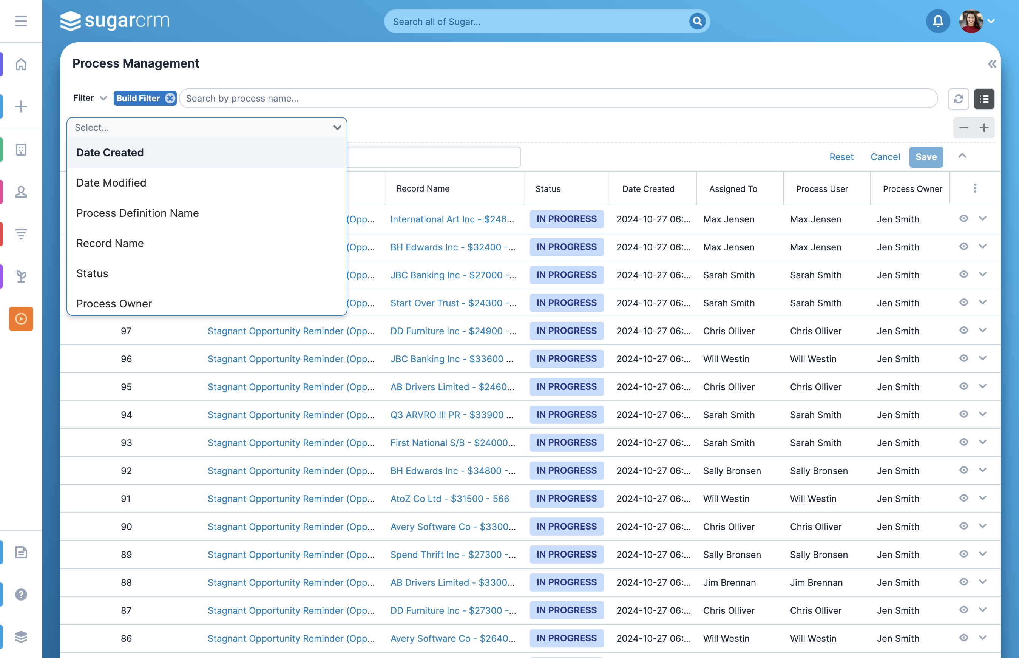Image resolution: width=1019 pixels, height=658 pixels.
Task: Choose Date Created filter field
Action: [207, 153]
